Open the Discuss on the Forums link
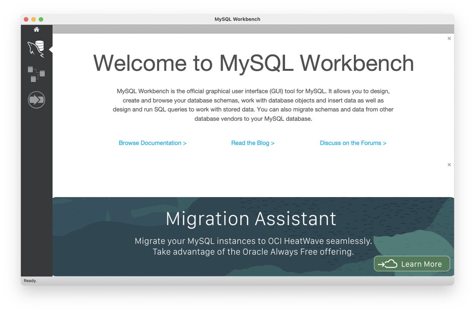Viewport: 475px width, 313px height. [353, 143]
